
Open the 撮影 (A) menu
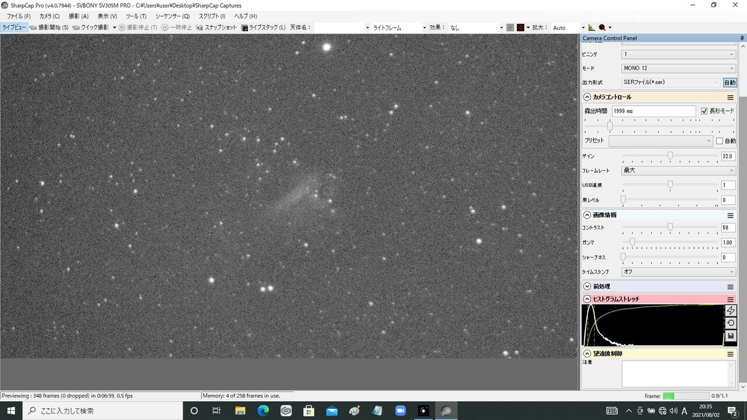click(78, 16)
